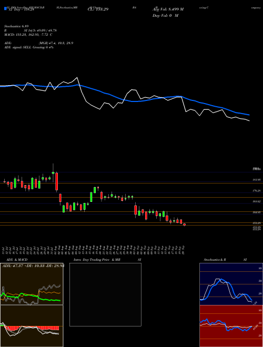263x347 pixels.
Task: Click 'ADX signal: SELL Growing @ 4%' text
Action: (29, 47)
